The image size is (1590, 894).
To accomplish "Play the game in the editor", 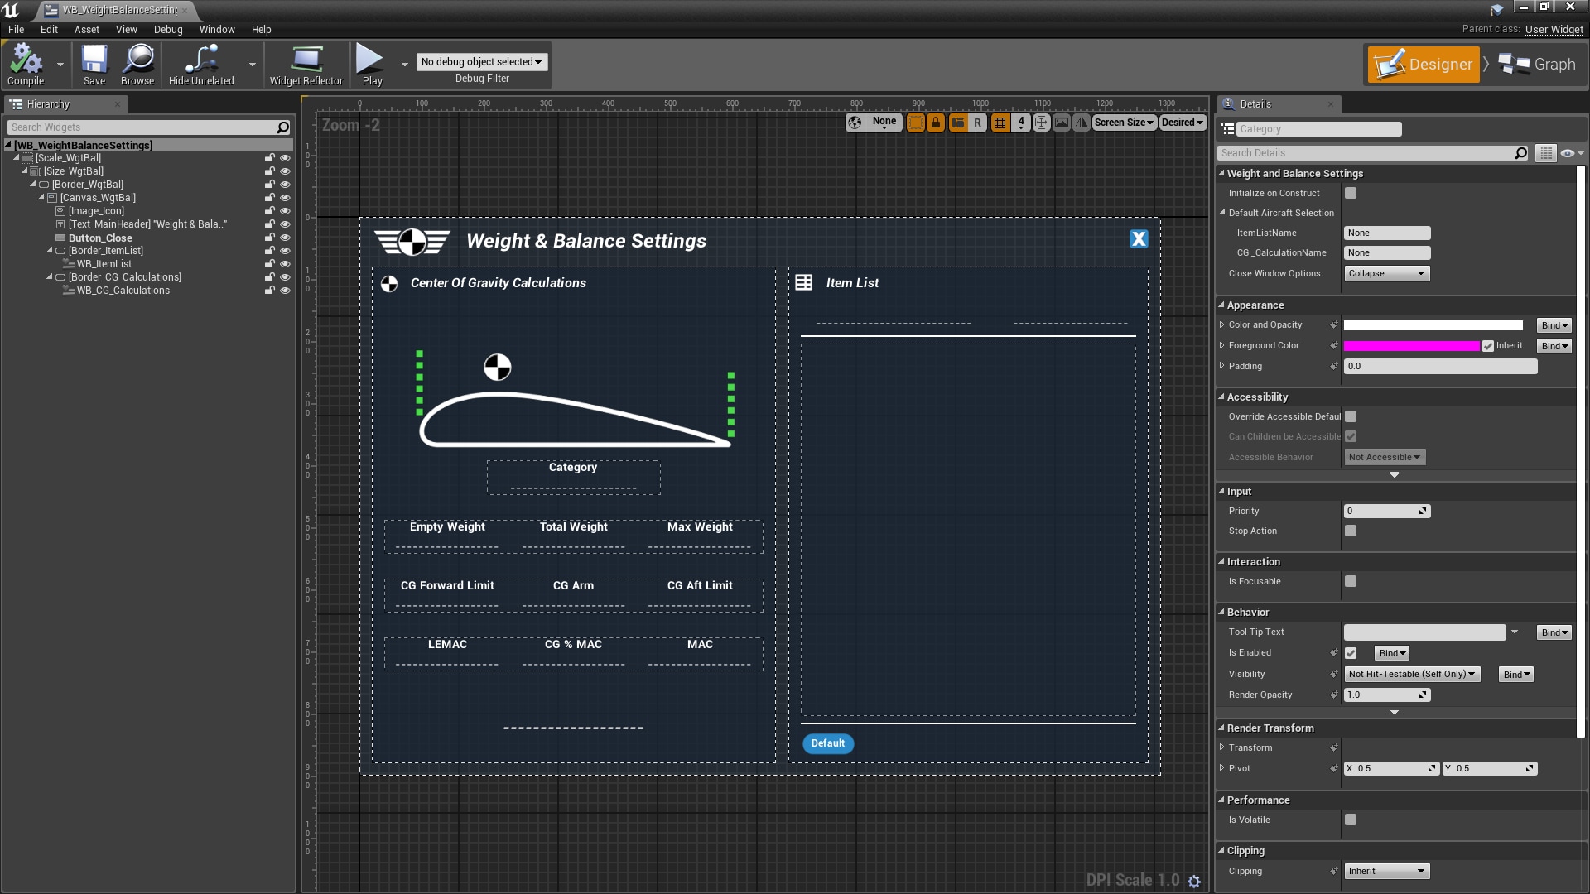I will (369, 63).
